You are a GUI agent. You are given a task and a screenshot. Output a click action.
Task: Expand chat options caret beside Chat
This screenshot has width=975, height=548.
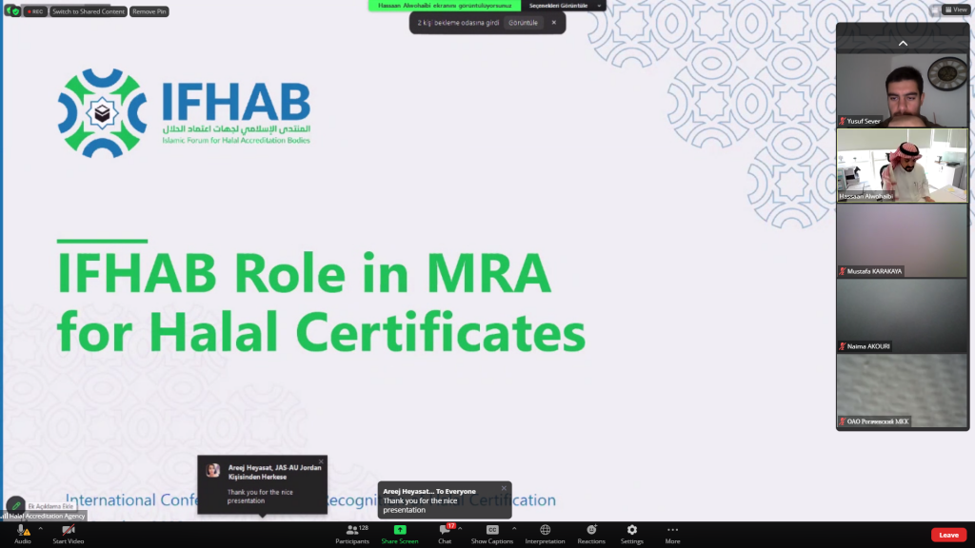click(x=460, y=529)
